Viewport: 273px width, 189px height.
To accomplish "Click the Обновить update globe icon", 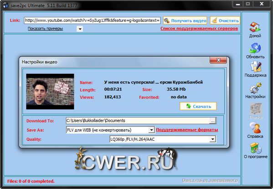I will click(255, 48).
